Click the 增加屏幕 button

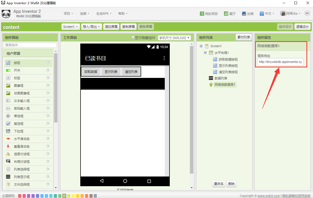pyautogui.click(x=111, y=26)
